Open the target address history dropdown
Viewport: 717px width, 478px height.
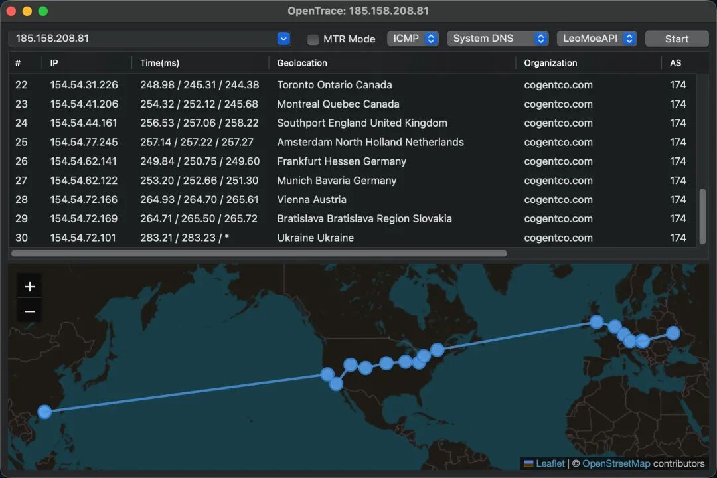point(283,39)
